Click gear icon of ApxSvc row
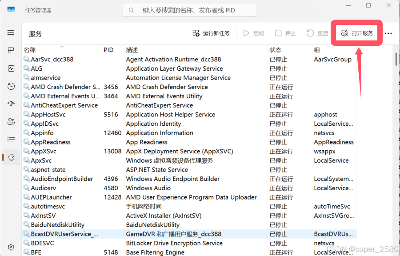Screen dimensions: 400x256 pos(27,160)
